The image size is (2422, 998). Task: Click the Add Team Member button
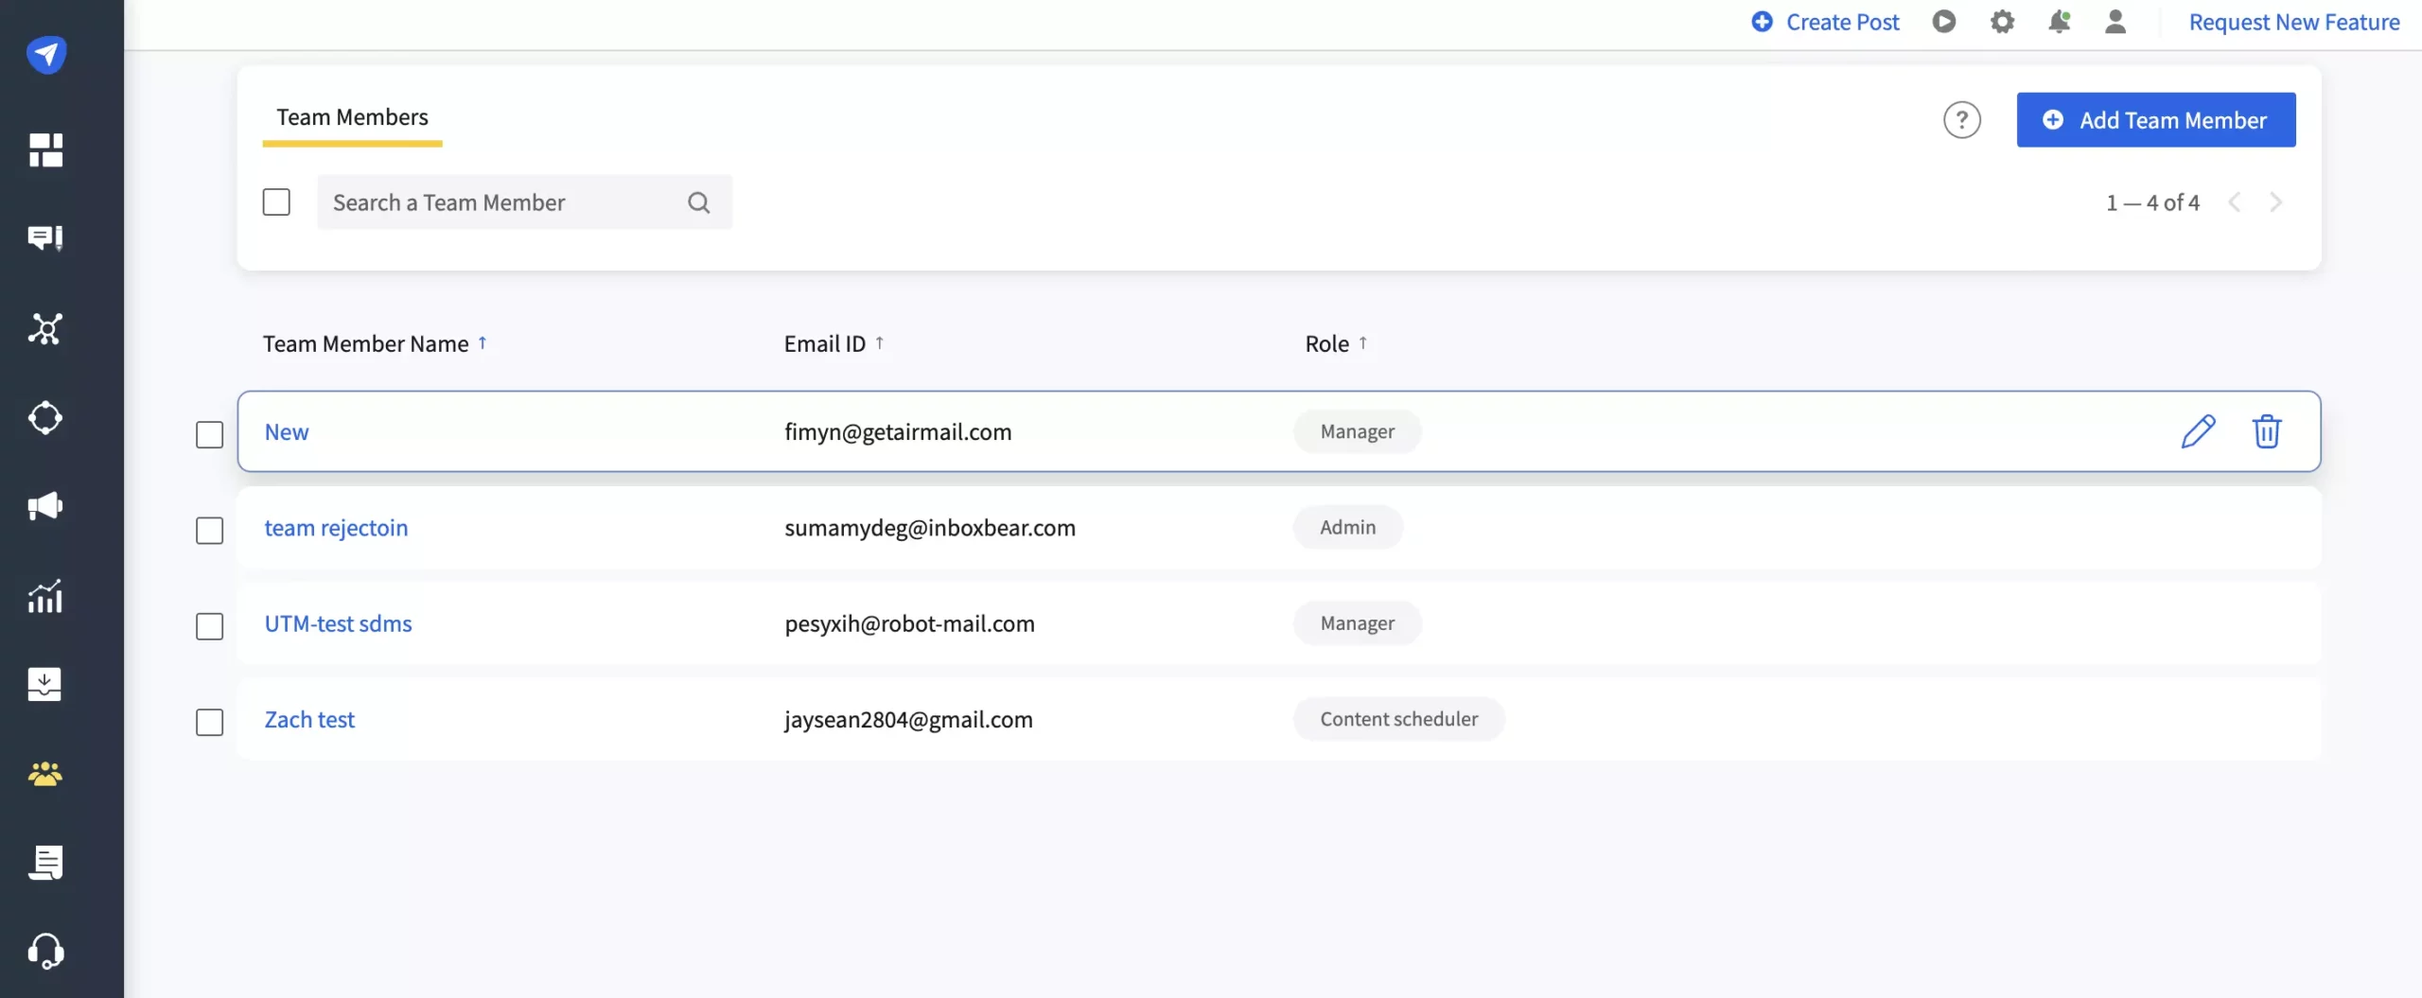(x=2155, y=120)
